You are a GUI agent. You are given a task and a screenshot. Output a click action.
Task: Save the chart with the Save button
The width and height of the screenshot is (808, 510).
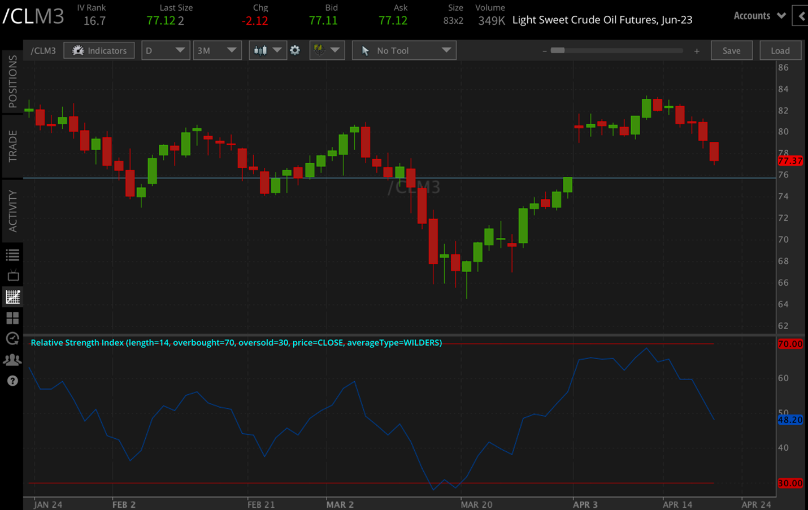click(x=731, y=50)
